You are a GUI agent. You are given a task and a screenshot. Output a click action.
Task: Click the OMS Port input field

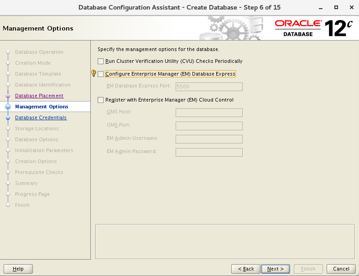pyautogui.click(x=209, y=126)
